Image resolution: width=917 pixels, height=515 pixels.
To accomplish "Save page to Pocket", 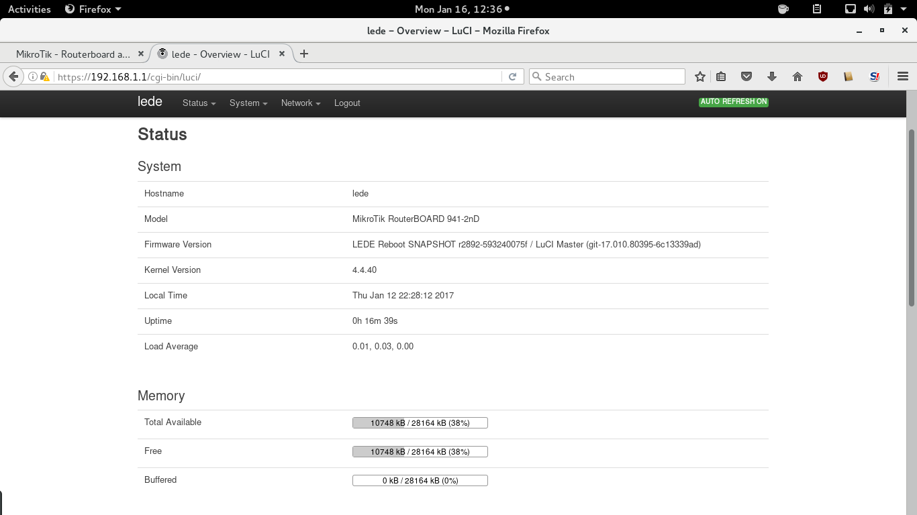I will 746,77.
